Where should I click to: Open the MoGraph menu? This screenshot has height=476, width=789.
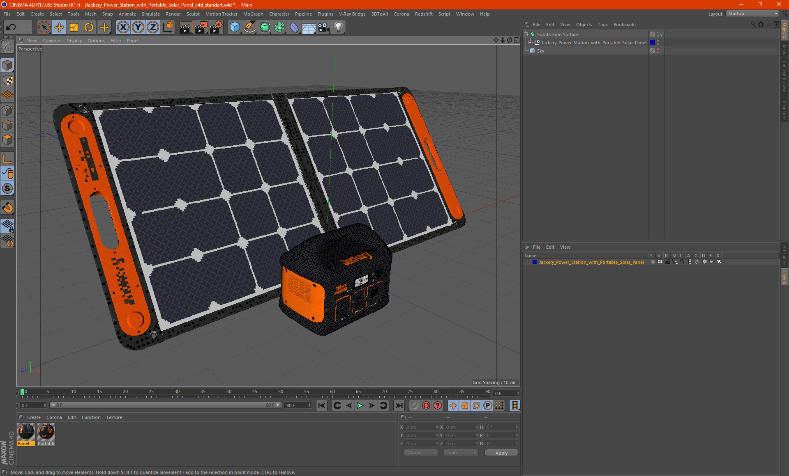[x=253, y=14]
